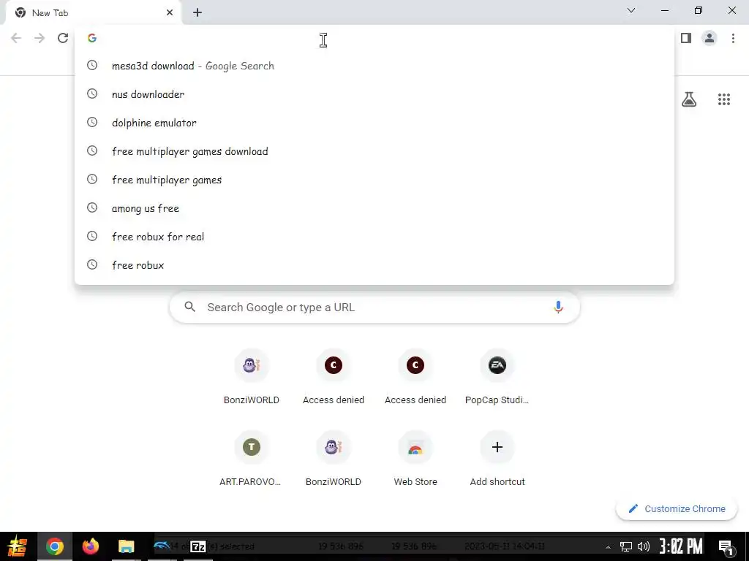Choose 'free multiplayer games download' suggestion
Viewport: 749px width, 561px height.
(x=374, y=151)
